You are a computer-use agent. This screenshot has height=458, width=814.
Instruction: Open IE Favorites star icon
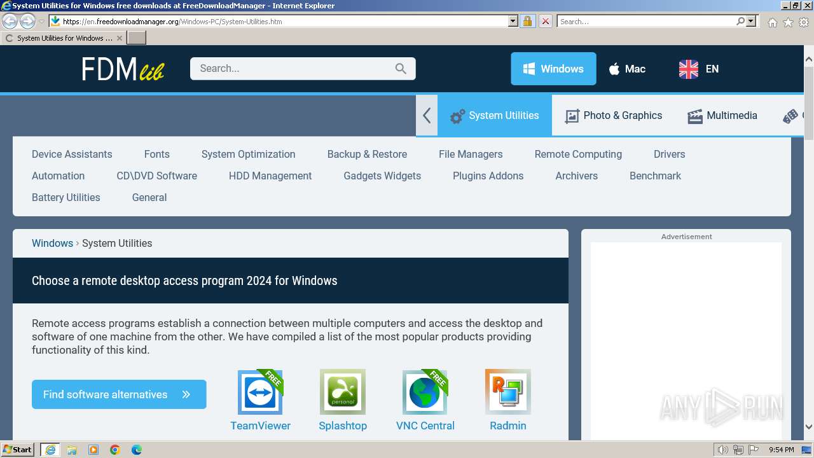click(788, 22)
